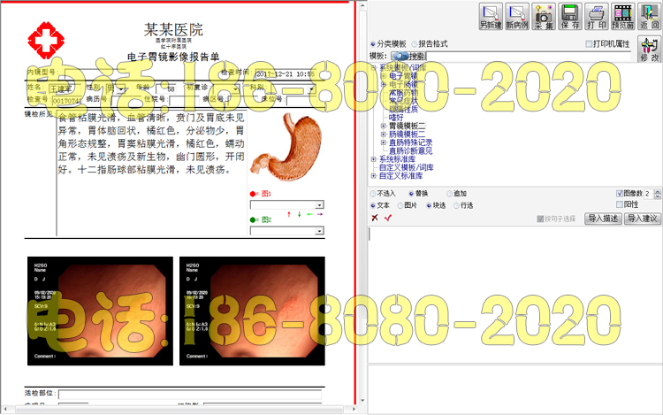
Task: Click the report horizontal scrollbar right arrow
Action: pos(354,409)
